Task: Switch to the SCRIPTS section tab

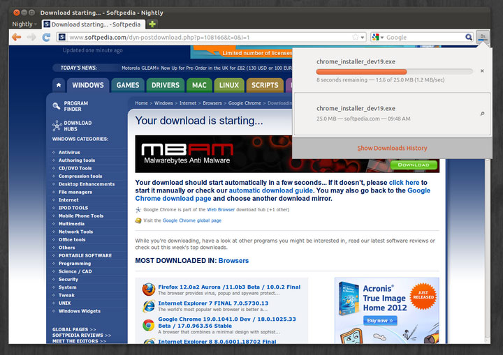Action: pyautogui.click(x=265, y=85)
